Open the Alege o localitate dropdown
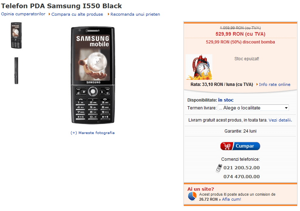300x211 pixels. click(253, 108)
